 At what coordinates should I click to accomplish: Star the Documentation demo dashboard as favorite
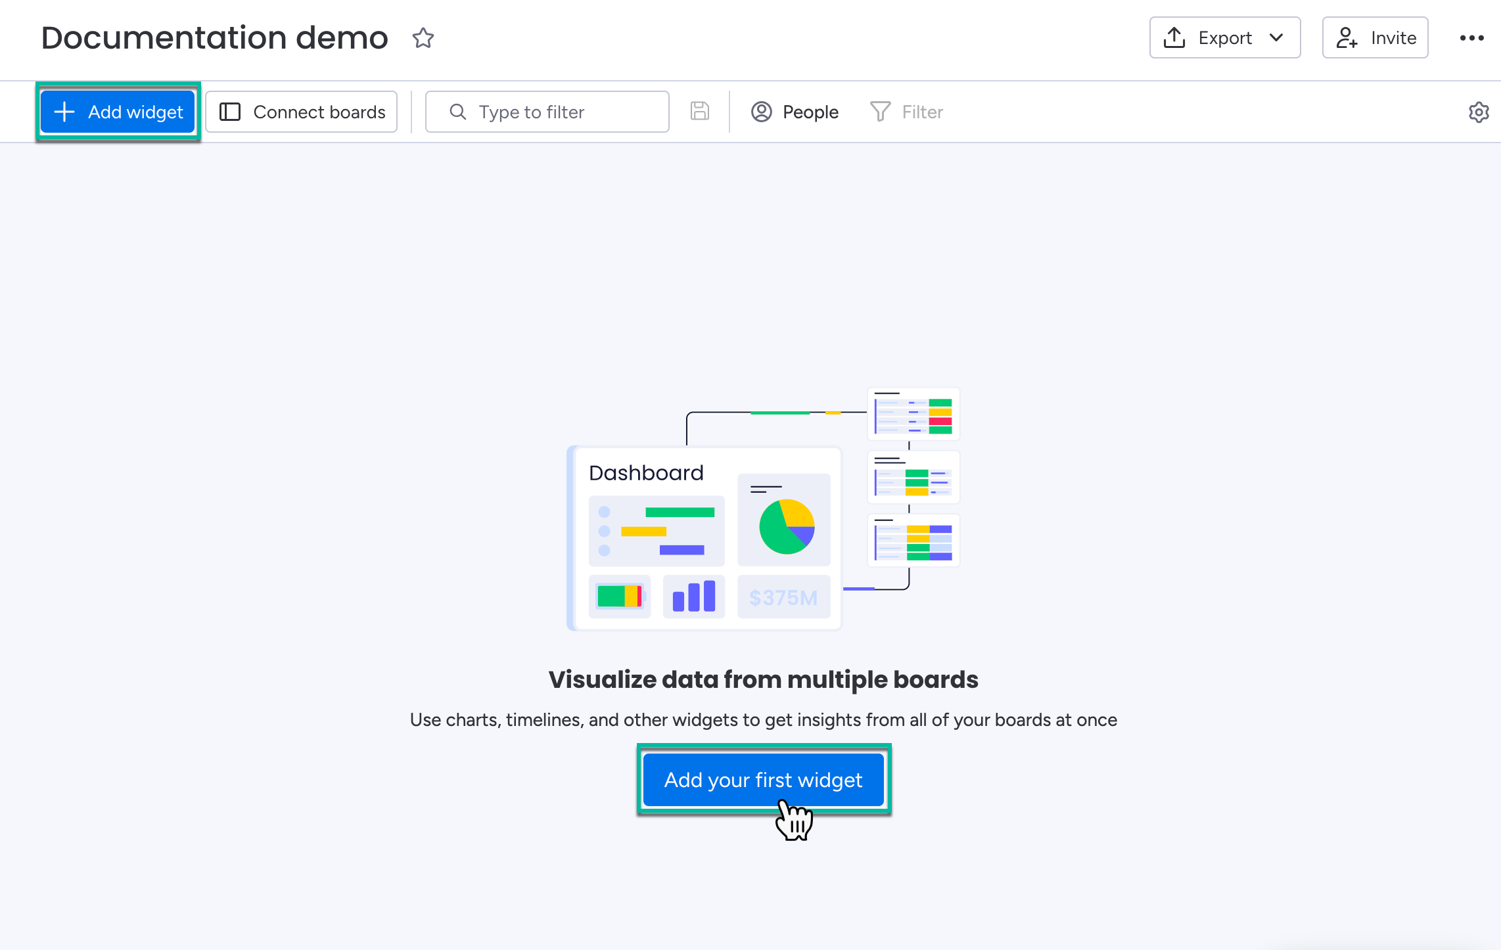point(423,38)
